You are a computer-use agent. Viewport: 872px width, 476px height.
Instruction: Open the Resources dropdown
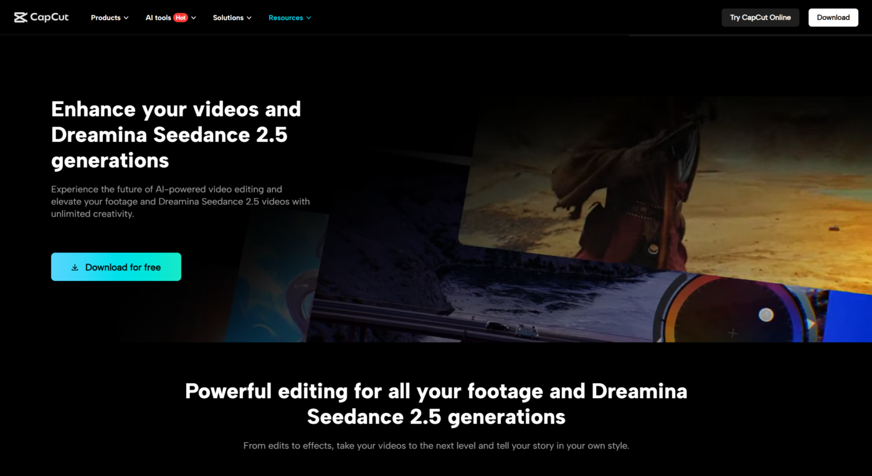290,17
